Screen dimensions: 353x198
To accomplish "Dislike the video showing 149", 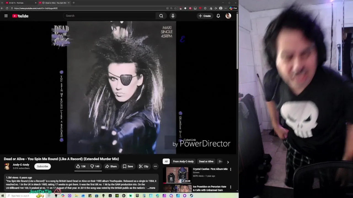I will pyautogui.click(x=95, y=166).
